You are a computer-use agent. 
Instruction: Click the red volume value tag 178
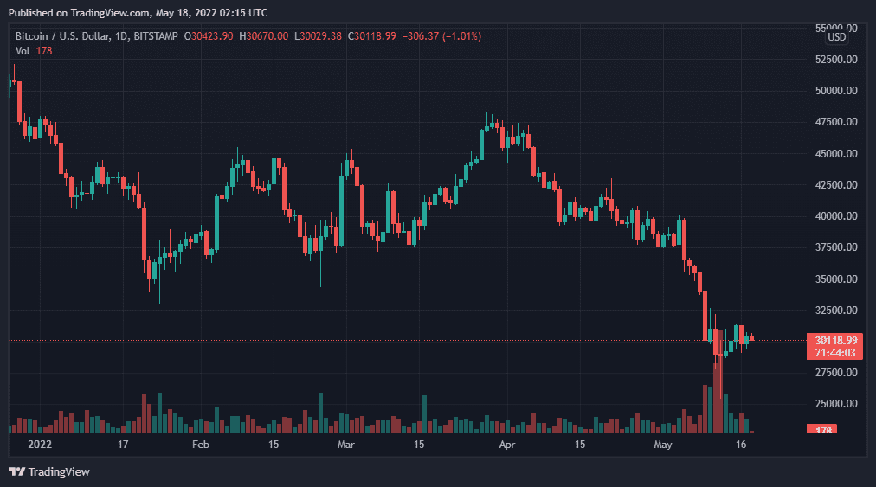coord(820,430)
